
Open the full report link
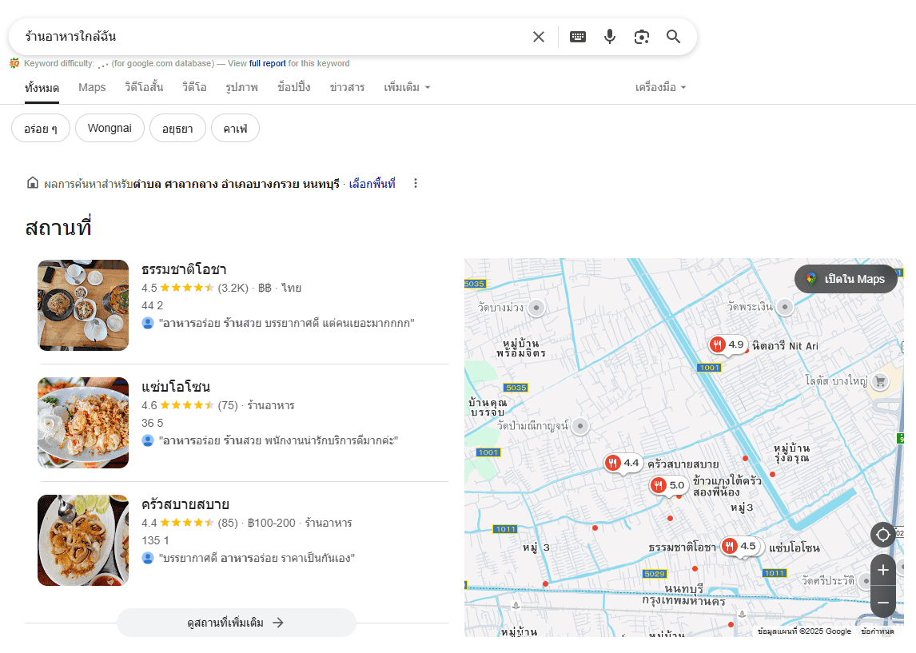point(268,63)
